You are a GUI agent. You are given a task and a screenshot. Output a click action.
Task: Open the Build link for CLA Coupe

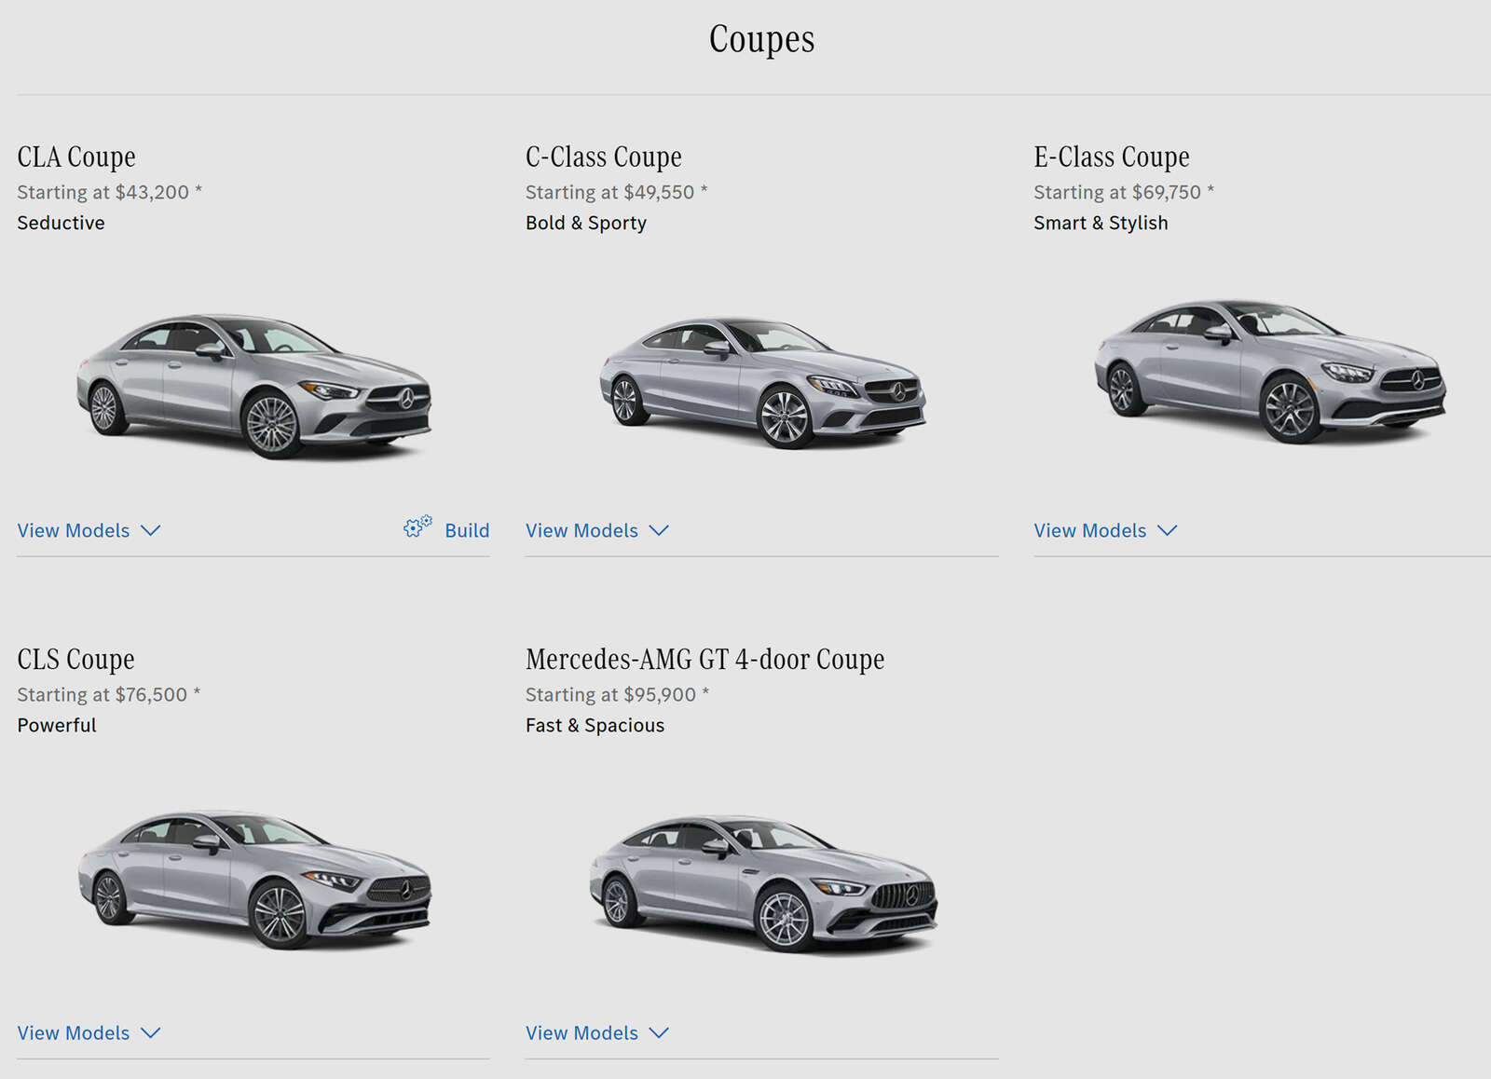(467, 530)
